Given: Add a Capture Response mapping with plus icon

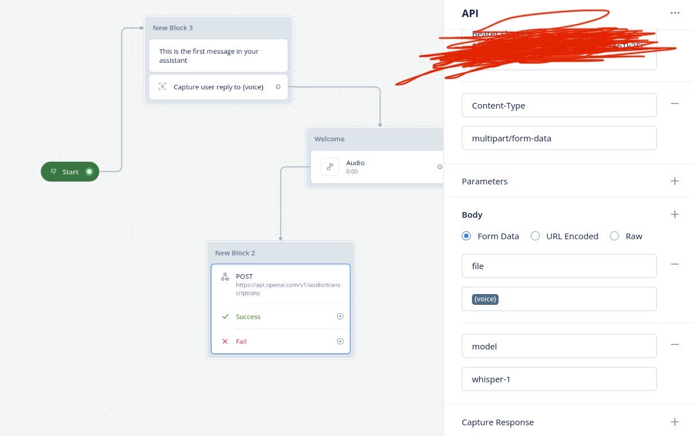Looking at the screenshot, I should tap(674, 422).
